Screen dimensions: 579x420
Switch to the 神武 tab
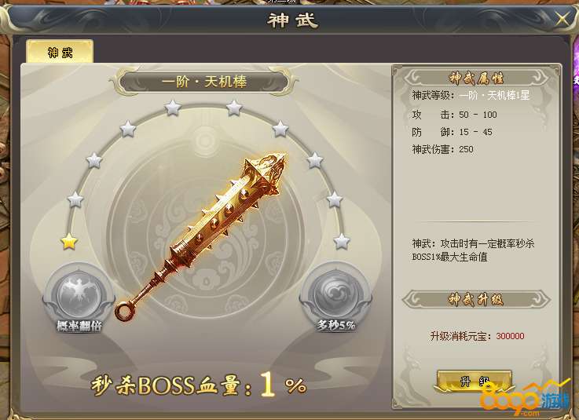60,52
